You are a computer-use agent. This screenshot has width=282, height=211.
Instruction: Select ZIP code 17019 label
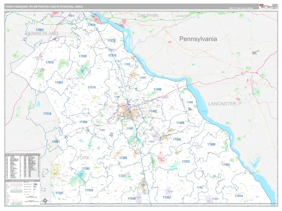(50, 62)
